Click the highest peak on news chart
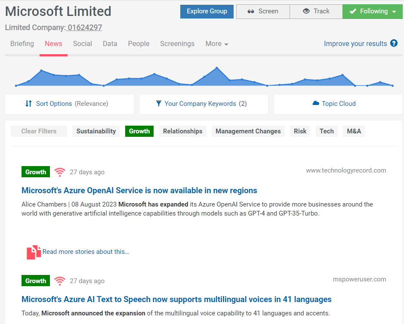 pyautogui.click(x=217, y=68)
